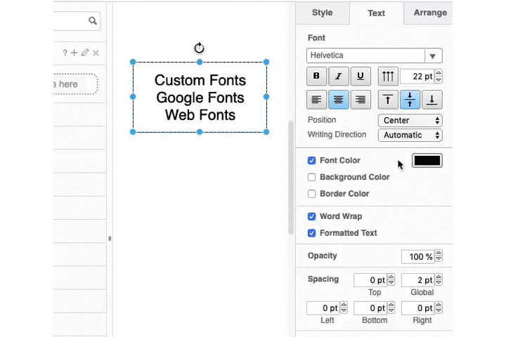
Task: Decrease opacity with the down stepper
Action: (439, 260)
